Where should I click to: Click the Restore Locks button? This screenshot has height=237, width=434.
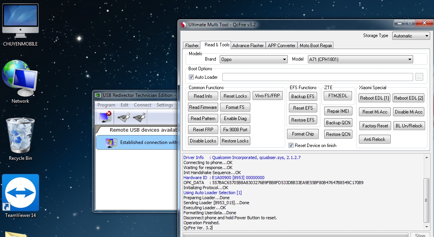click(235, 141)
